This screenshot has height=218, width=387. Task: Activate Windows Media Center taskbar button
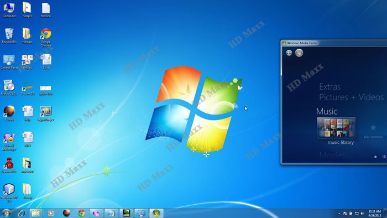coord(156,213)
